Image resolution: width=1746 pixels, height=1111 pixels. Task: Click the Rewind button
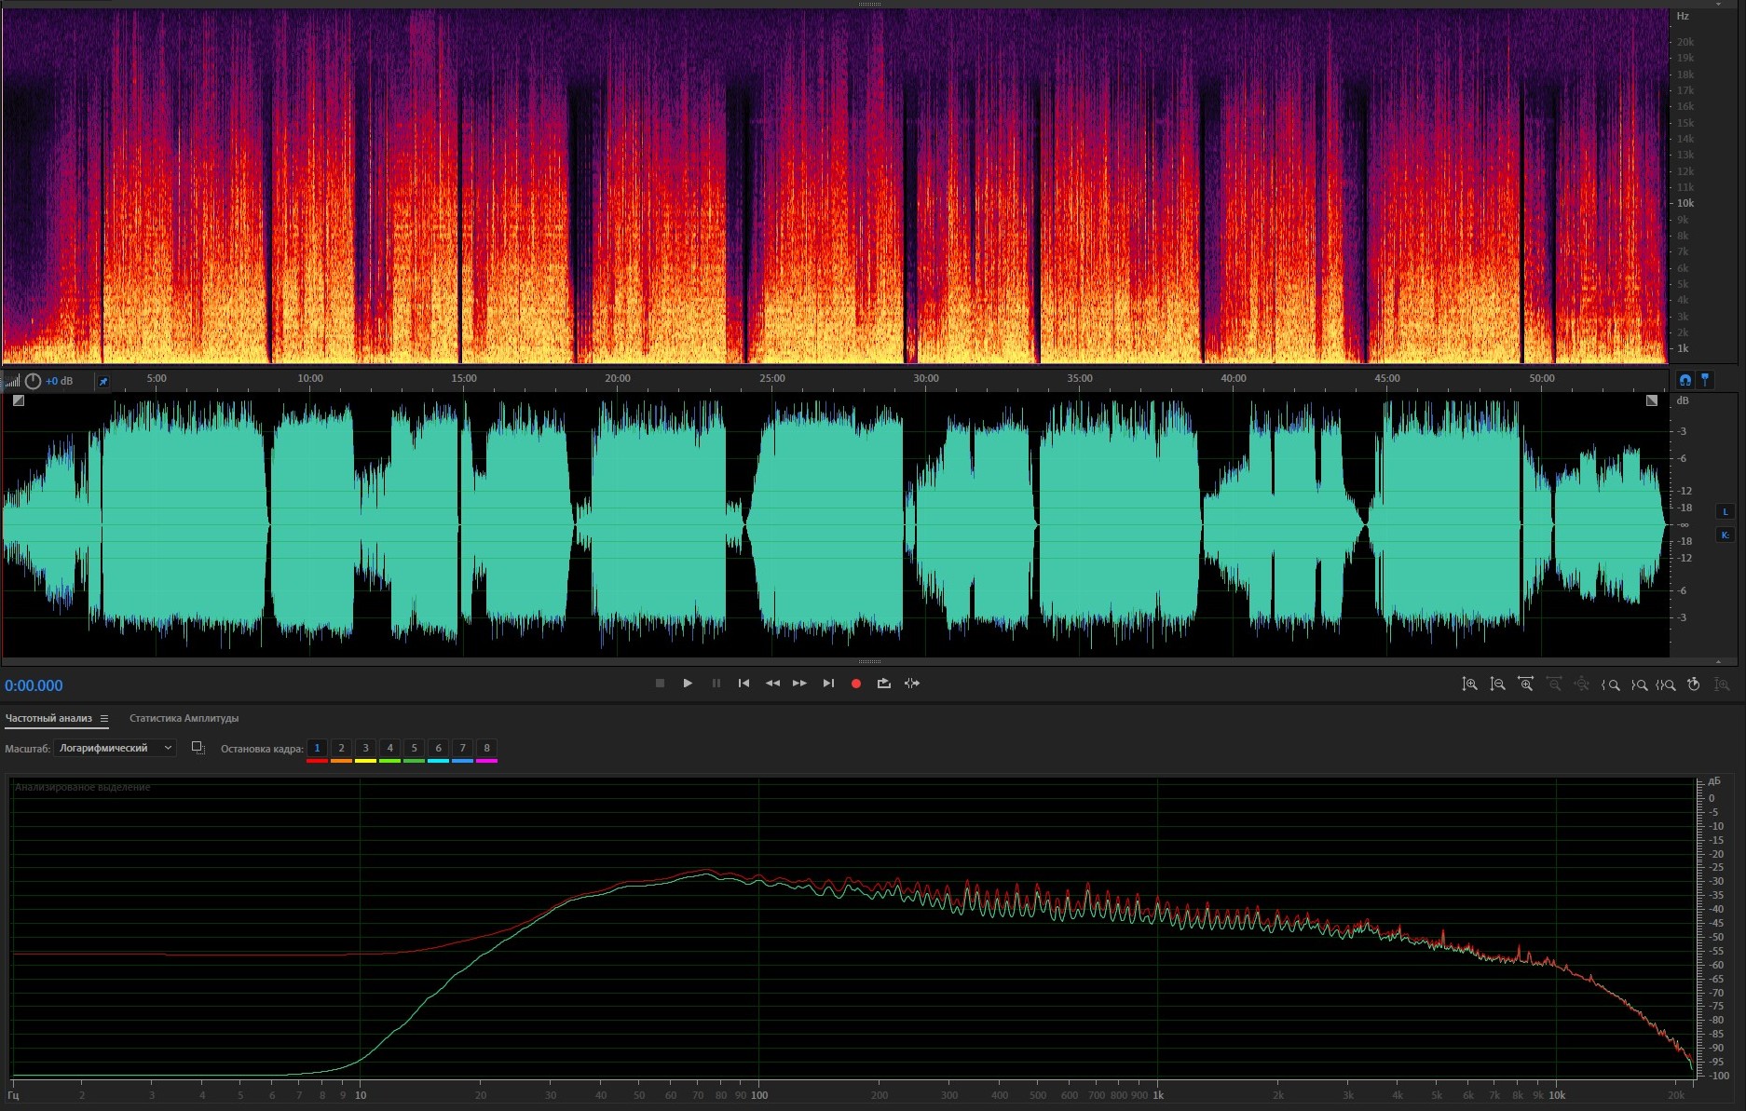(x=772, y=684)
